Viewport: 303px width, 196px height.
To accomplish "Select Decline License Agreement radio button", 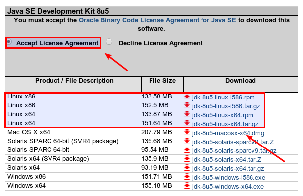I will [x=109, y=41].
